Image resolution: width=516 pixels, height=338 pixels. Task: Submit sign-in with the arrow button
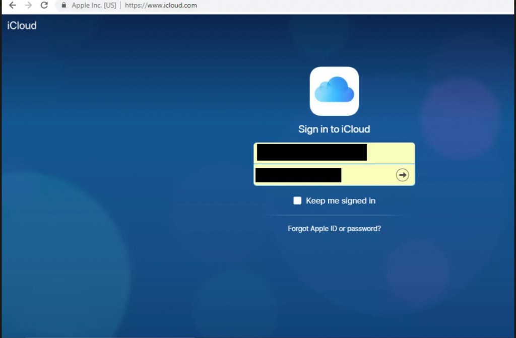coord(402,175)
